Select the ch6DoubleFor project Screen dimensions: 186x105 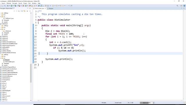6,47
